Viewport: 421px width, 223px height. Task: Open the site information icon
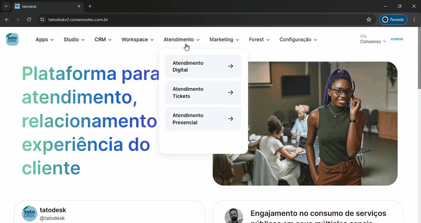[x=42, y=20]
